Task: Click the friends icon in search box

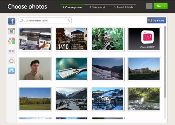Action: [x=23, y=20]
